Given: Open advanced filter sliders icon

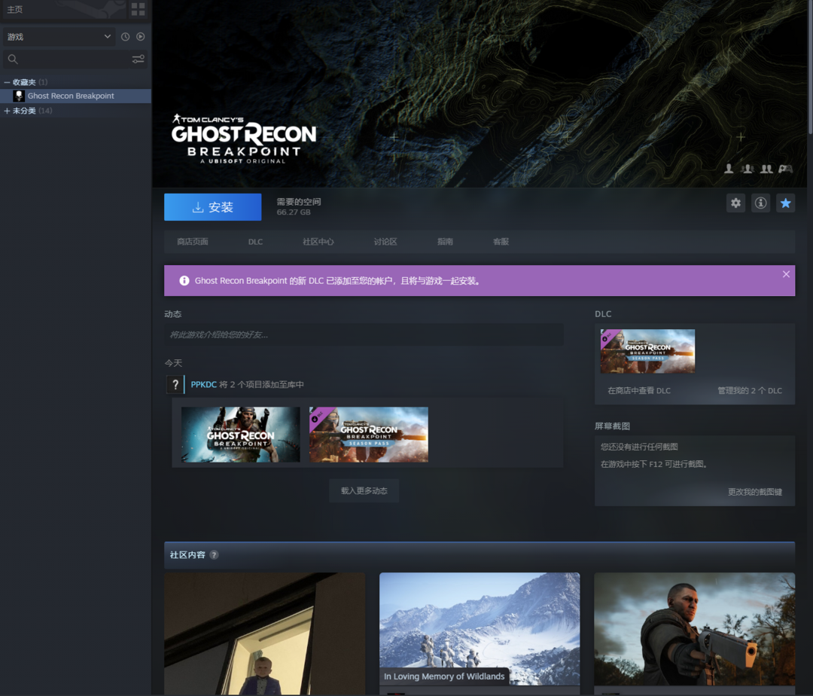Looking at the screenshot, I should point(138,59).
